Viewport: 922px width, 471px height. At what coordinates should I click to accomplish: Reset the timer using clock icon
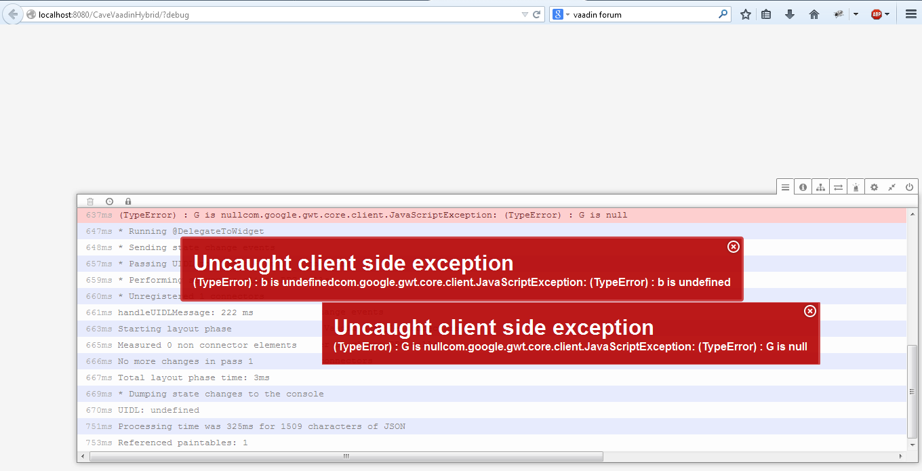click(x=109, y=201)
